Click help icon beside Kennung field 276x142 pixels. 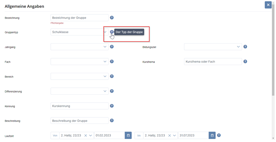(x=112, y=106)
